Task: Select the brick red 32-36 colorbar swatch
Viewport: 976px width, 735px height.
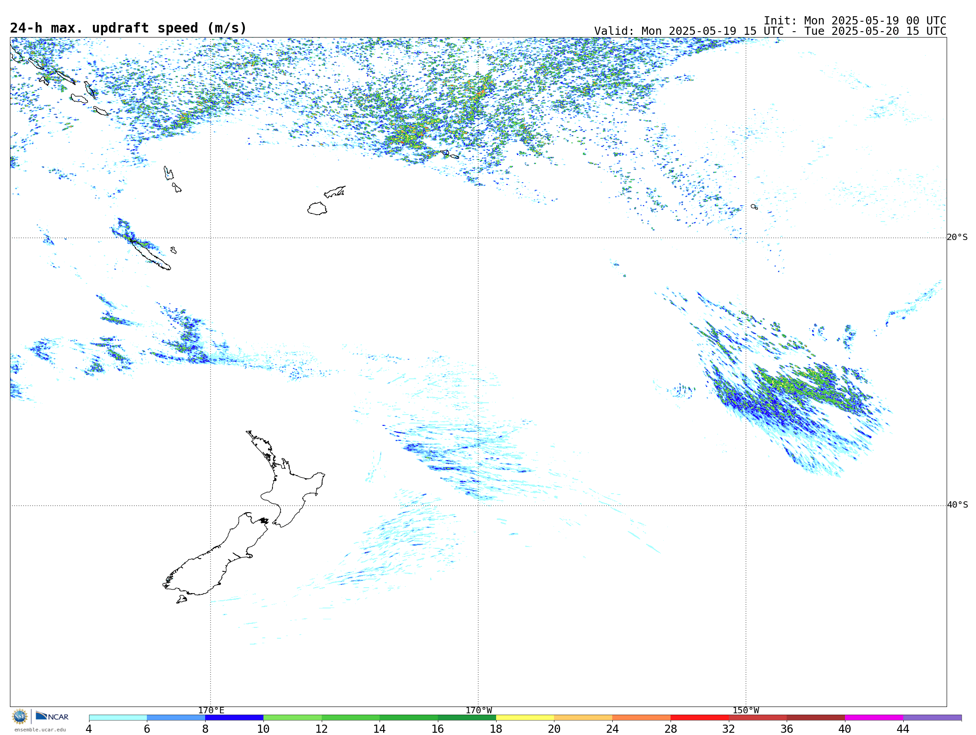Action: (x=758, y=718)
